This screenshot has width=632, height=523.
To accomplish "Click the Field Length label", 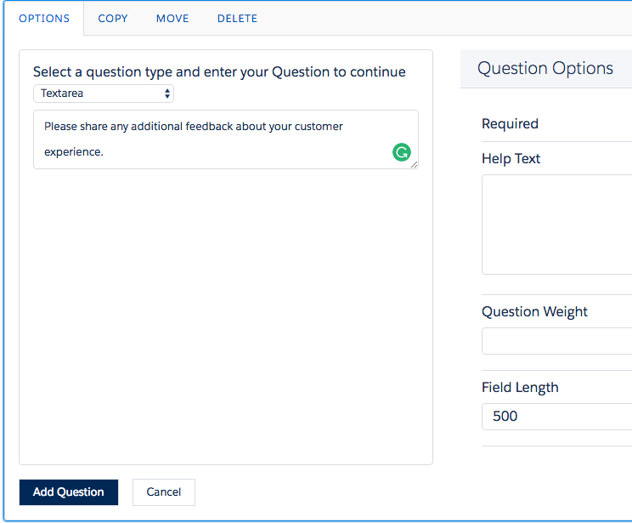I will 520,388.
